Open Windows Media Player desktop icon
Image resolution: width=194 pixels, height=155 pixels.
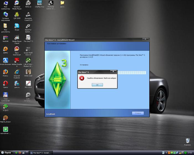(x=17, y=5)
